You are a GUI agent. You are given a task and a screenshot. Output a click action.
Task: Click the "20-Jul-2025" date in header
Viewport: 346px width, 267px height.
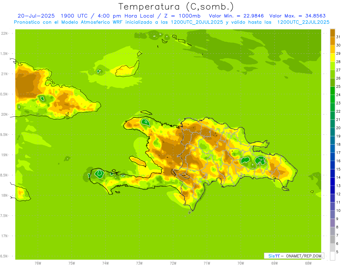36,16
